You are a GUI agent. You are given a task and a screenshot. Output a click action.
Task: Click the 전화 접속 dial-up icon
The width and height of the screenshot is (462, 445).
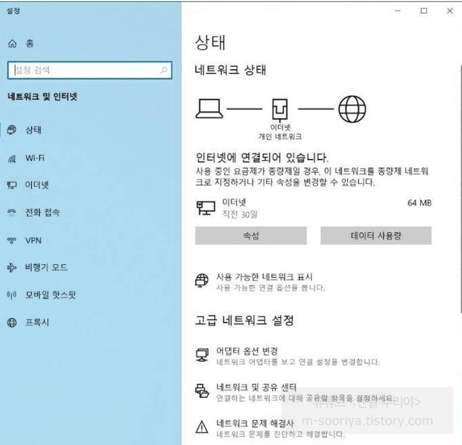pyautogui.click(x=12, y=213)
